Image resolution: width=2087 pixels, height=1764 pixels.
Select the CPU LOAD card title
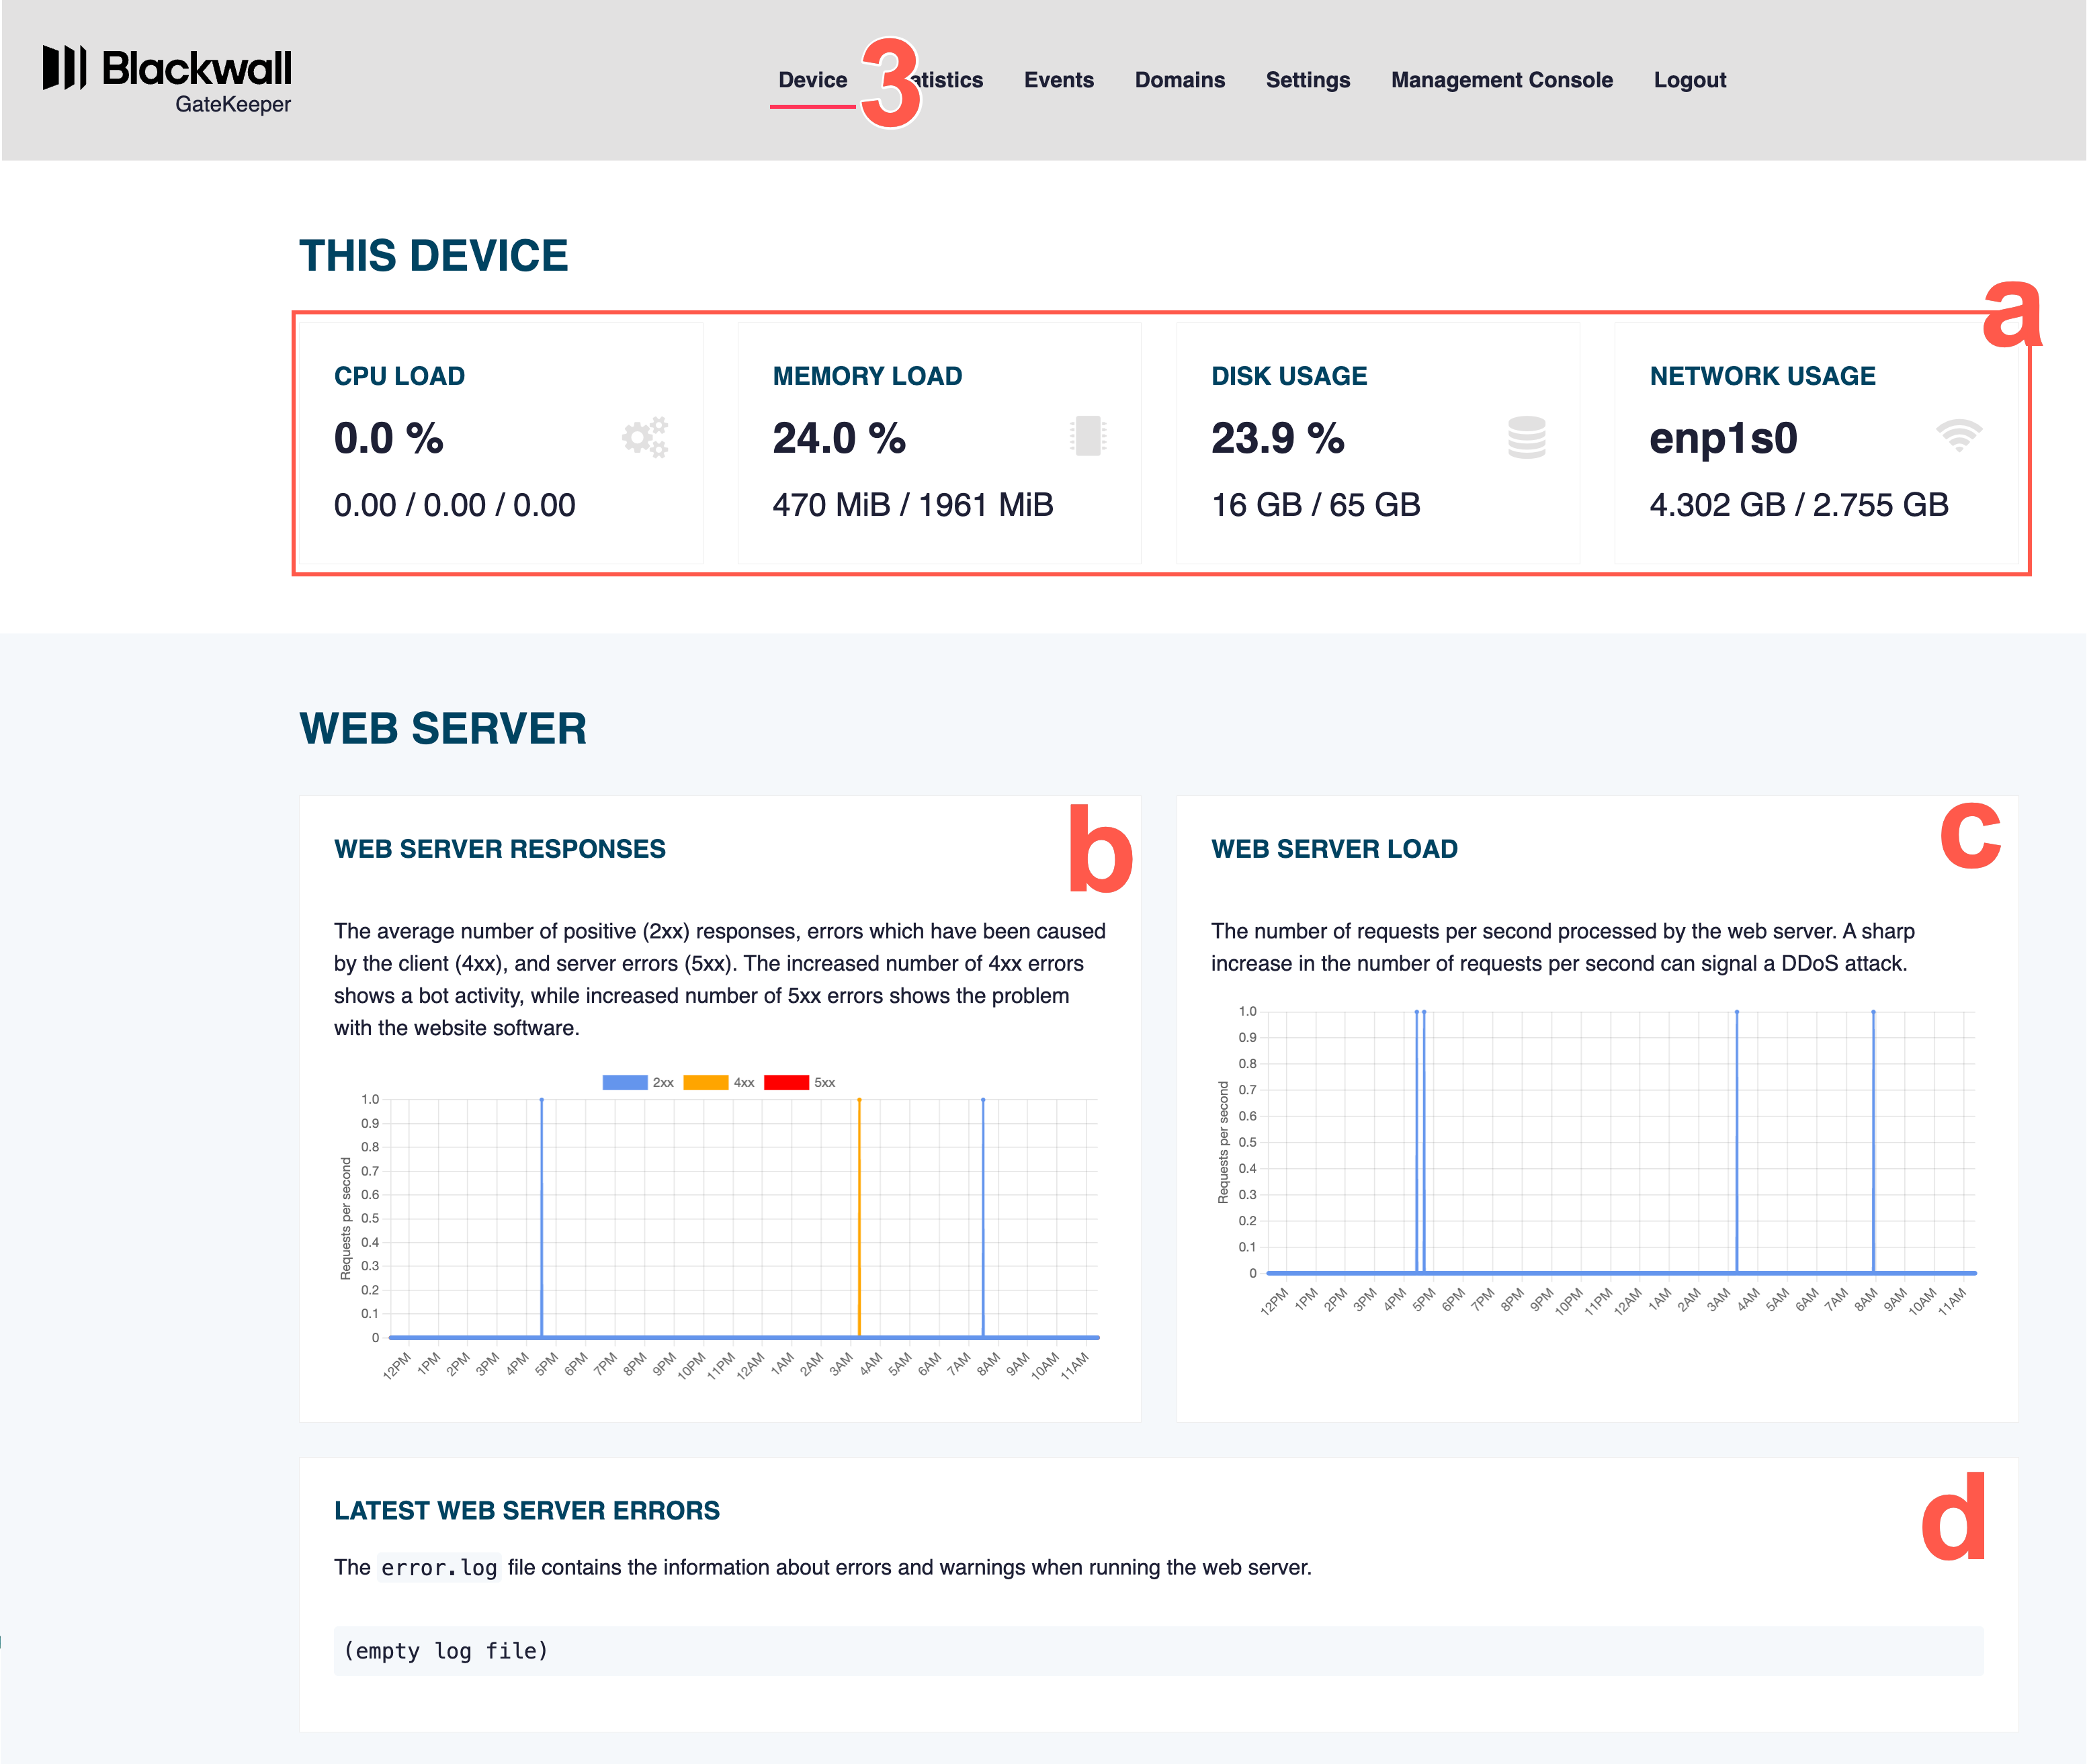click(x=400, y=376)
